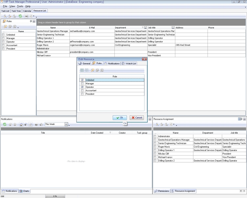Click the Edit Resource icon in the main toolbar
Screen dimensions: 247x198
click(10, 16)
